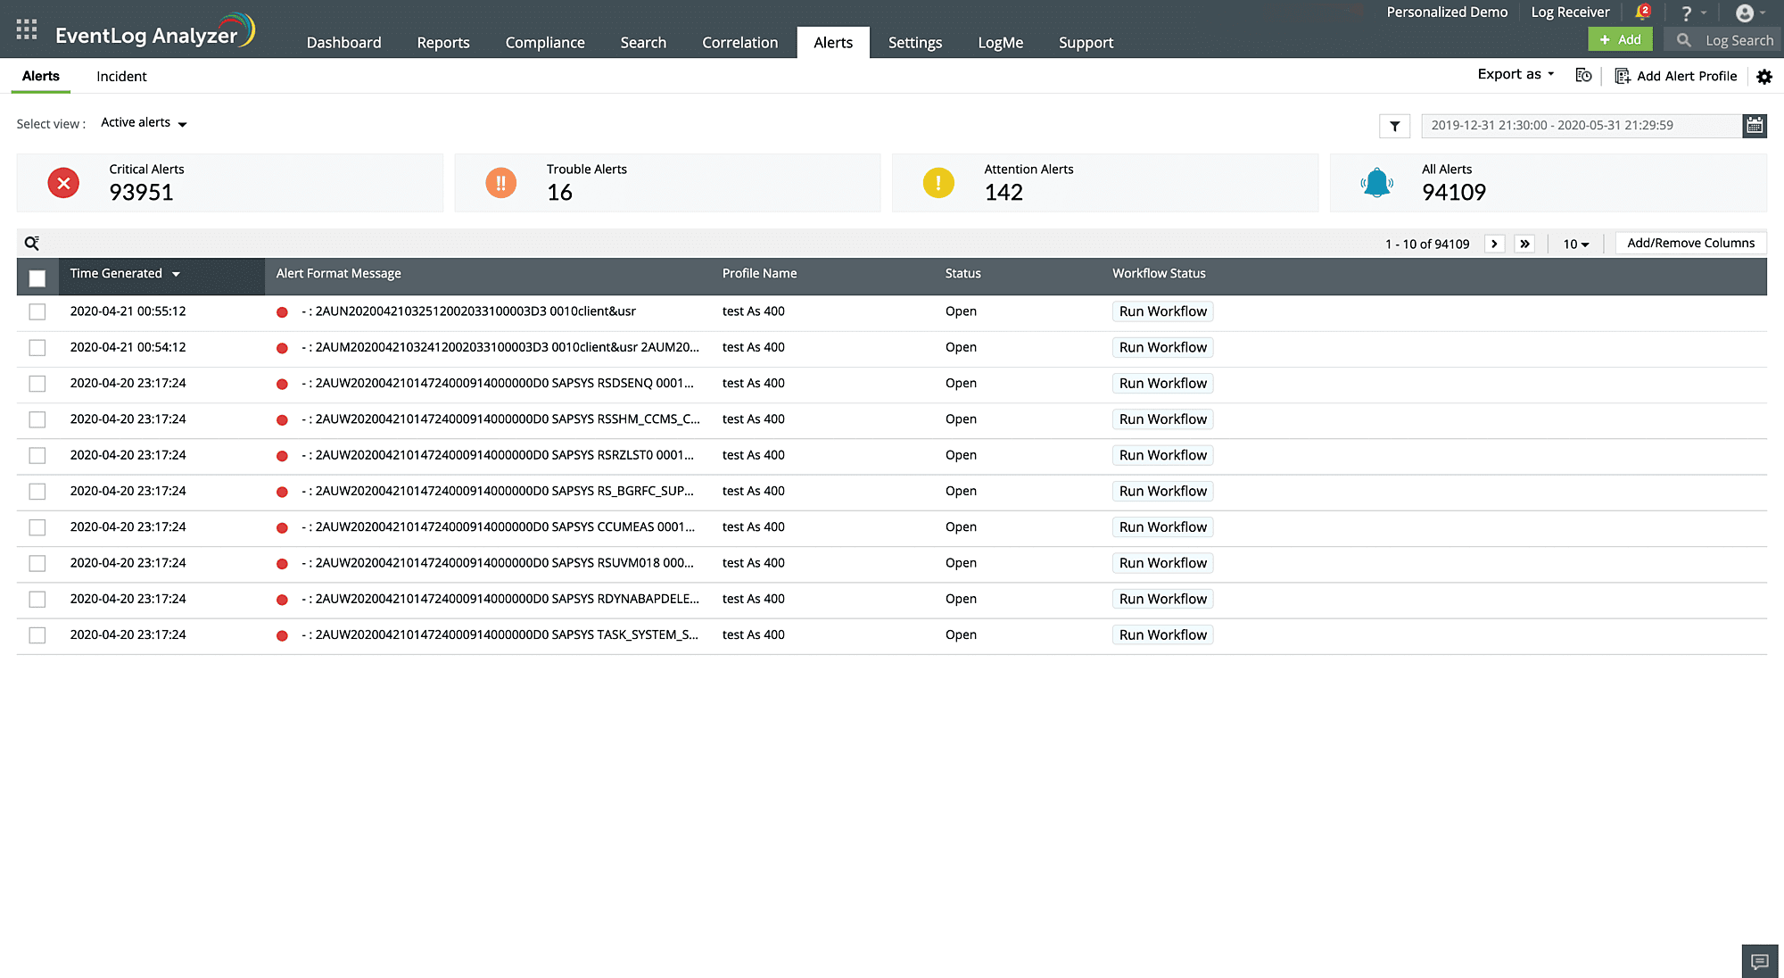Click the Trouble Alerts orange icon
Screen dimensions: 1784x978
pyautogui.click(x=500, y=183)
